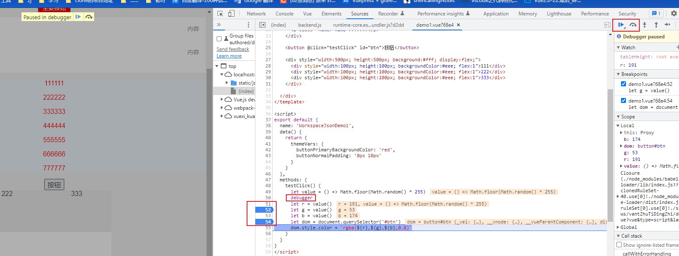This screenshot has height=256, width=679.
Task: Switch to the Network tab
Action: click(x=256, y=13)
